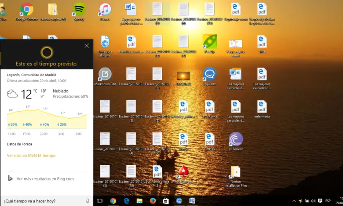The image size is (343, 206).
Task: Switch the ESP input language indicator
Action: [328, 201]
